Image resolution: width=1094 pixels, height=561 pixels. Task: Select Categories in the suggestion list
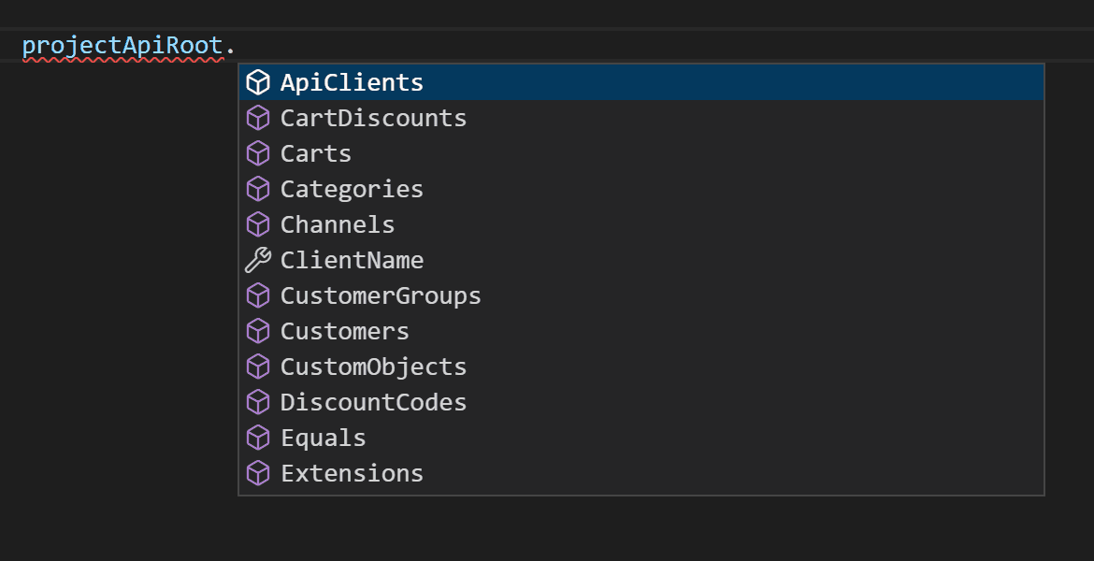click(x=352, y=190)
